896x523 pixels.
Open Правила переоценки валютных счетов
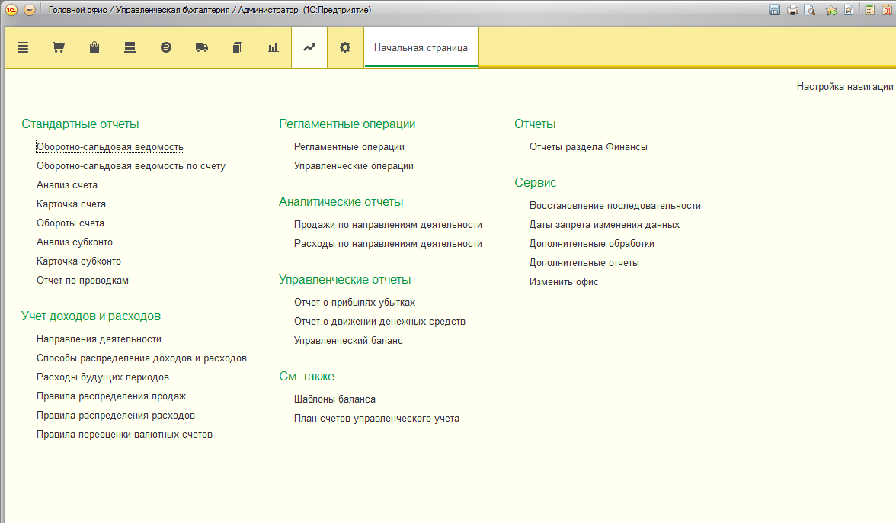click(125, 435)
